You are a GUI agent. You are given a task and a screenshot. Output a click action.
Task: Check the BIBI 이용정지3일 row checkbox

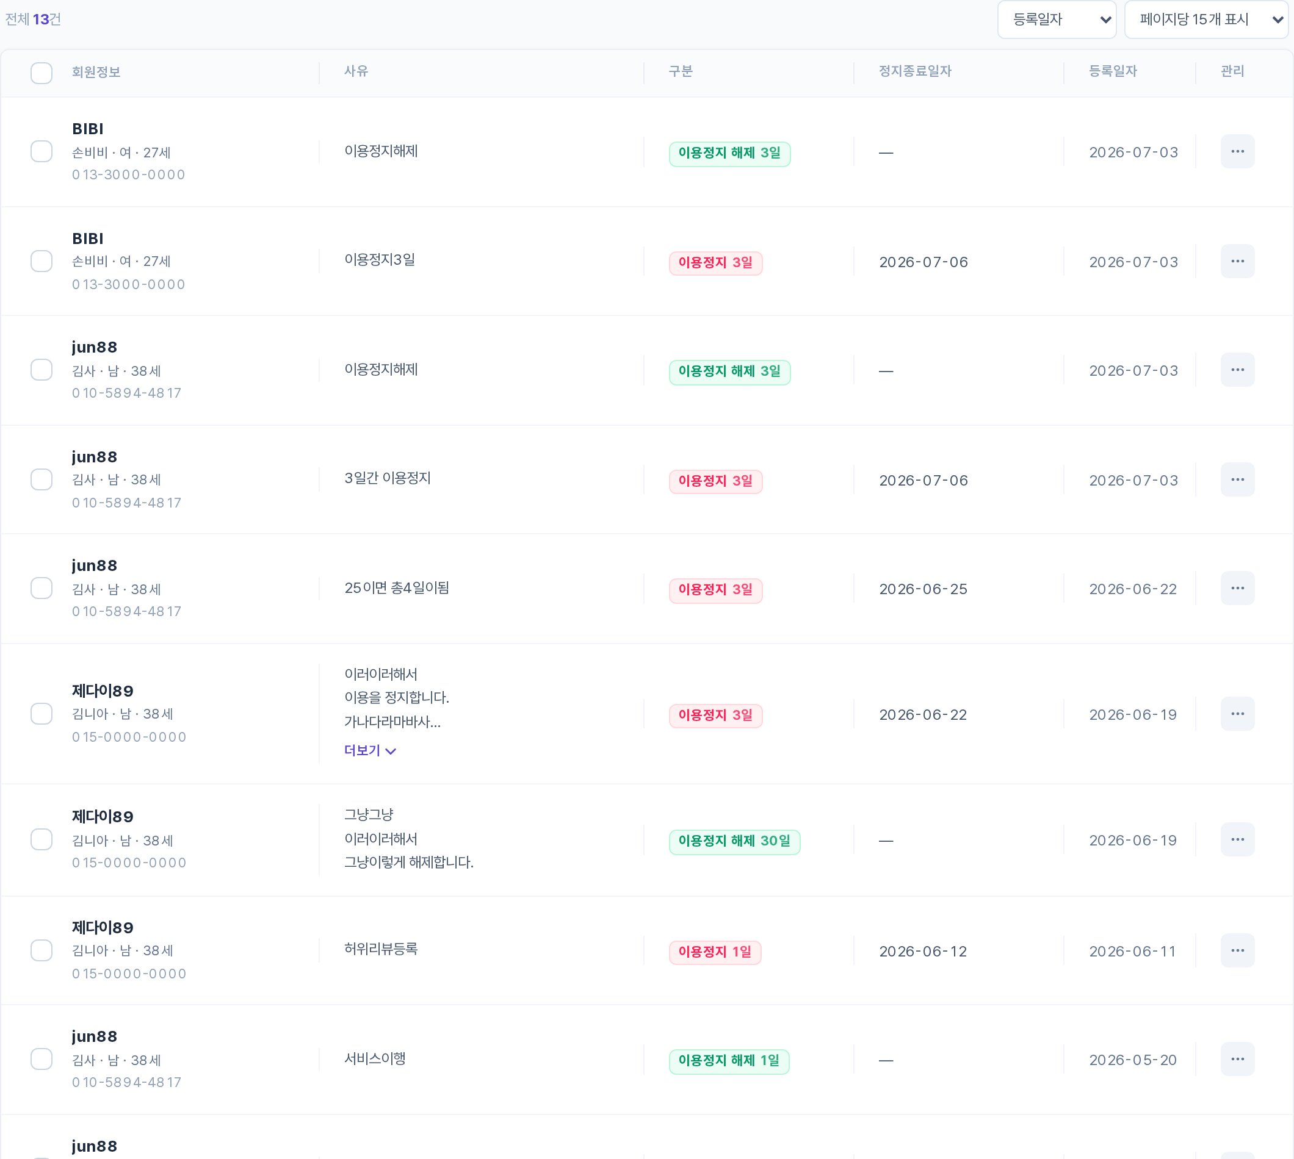coord(42,261)
